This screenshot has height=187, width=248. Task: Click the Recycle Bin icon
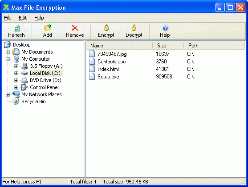(x=16, y=101)
